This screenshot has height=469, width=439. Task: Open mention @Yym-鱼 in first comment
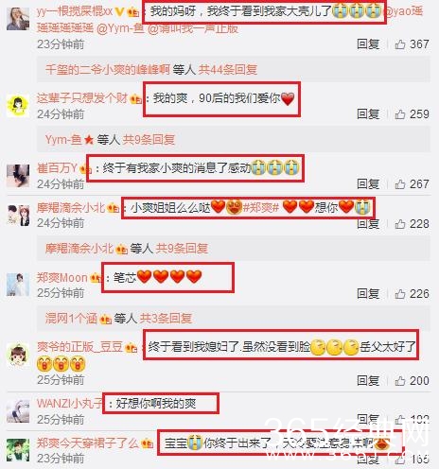click(x=120, y=28)
